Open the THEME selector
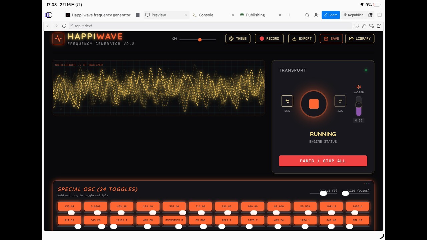Screen dimensions: 427x240 [x=238, y=39]
